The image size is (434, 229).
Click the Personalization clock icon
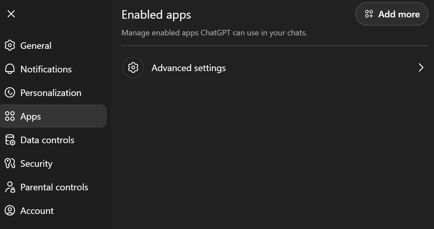click(x=10, y=93)
